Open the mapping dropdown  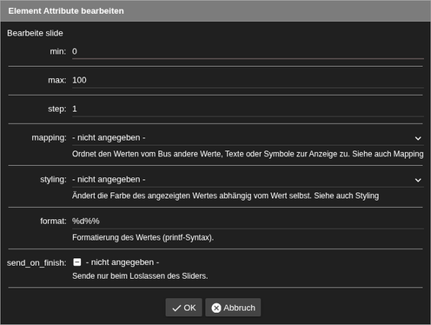(x=248, y=138)
